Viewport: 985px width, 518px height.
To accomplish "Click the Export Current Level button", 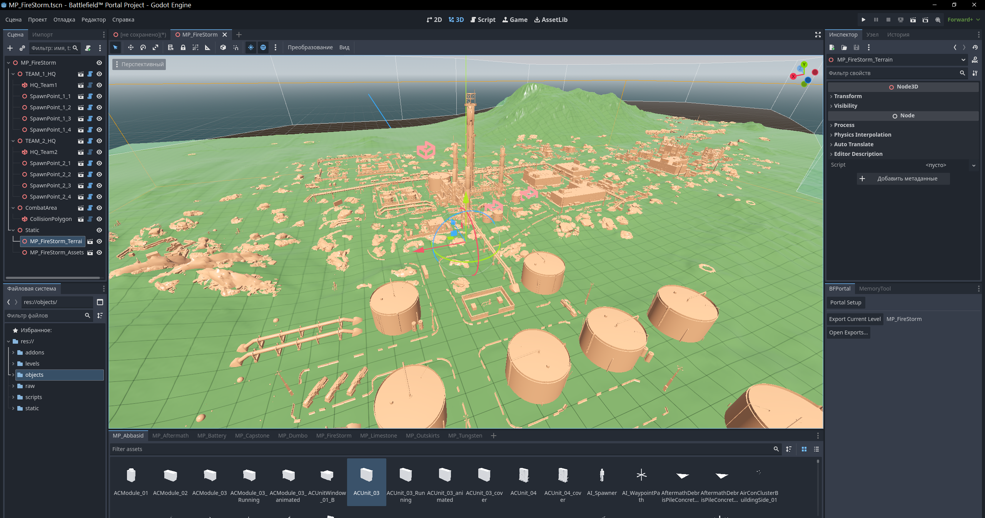I will click(855, 319).
